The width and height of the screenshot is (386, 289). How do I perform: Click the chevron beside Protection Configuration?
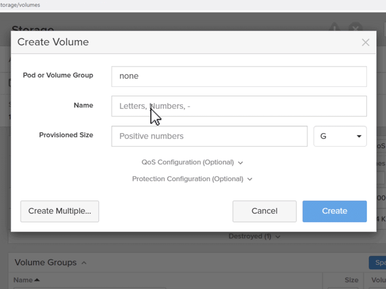[x=250, y=179]
